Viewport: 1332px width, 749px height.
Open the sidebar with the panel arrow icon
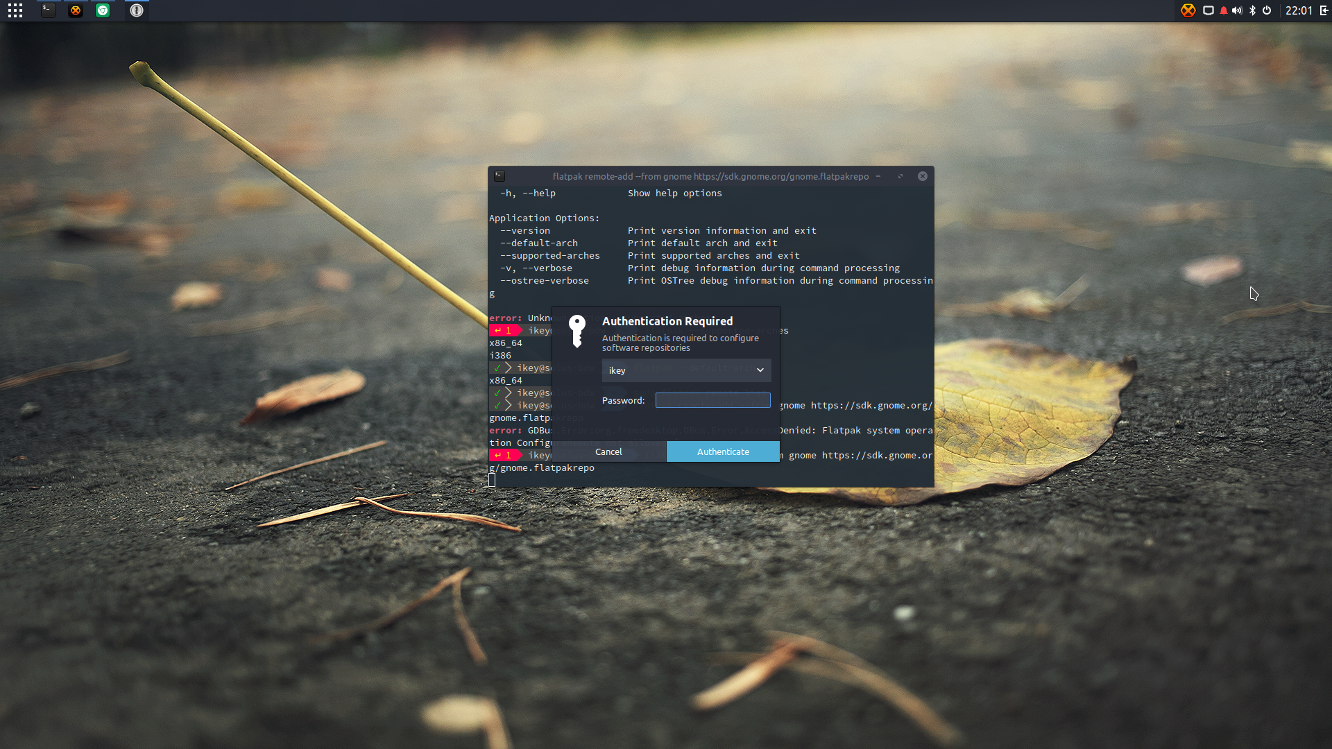(x=1324, y=10)
